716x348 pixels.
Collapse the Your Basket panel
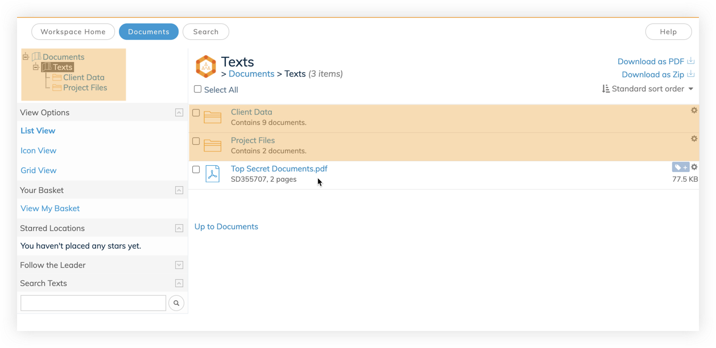tap(179, 190)
